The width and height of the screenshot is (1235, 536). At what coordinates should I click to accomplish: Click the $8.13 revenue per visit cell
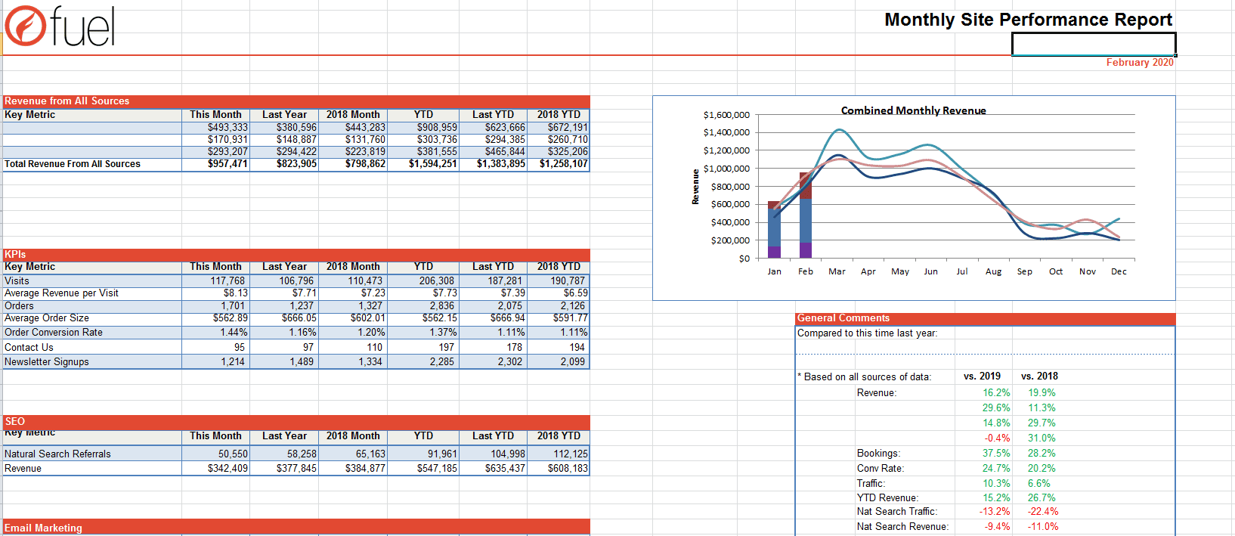click(235, 293)
